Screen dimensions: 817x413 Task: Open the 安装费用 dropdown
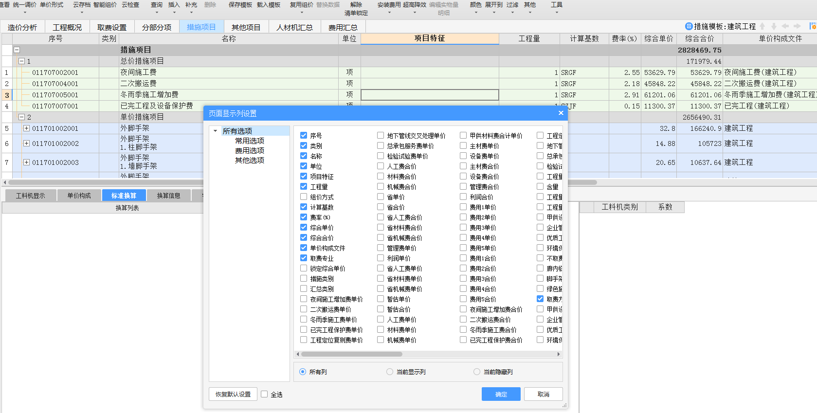pos(389,13)
